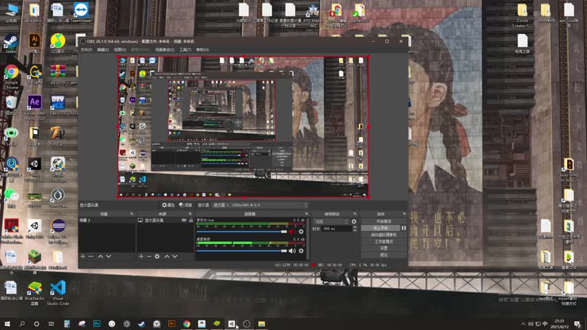Open the File menu in OBS
The width and height of the screenshot is (587, 330).
(x=86, y=49)
